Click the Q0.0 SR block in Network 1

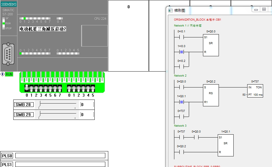[x=211, y=45]
